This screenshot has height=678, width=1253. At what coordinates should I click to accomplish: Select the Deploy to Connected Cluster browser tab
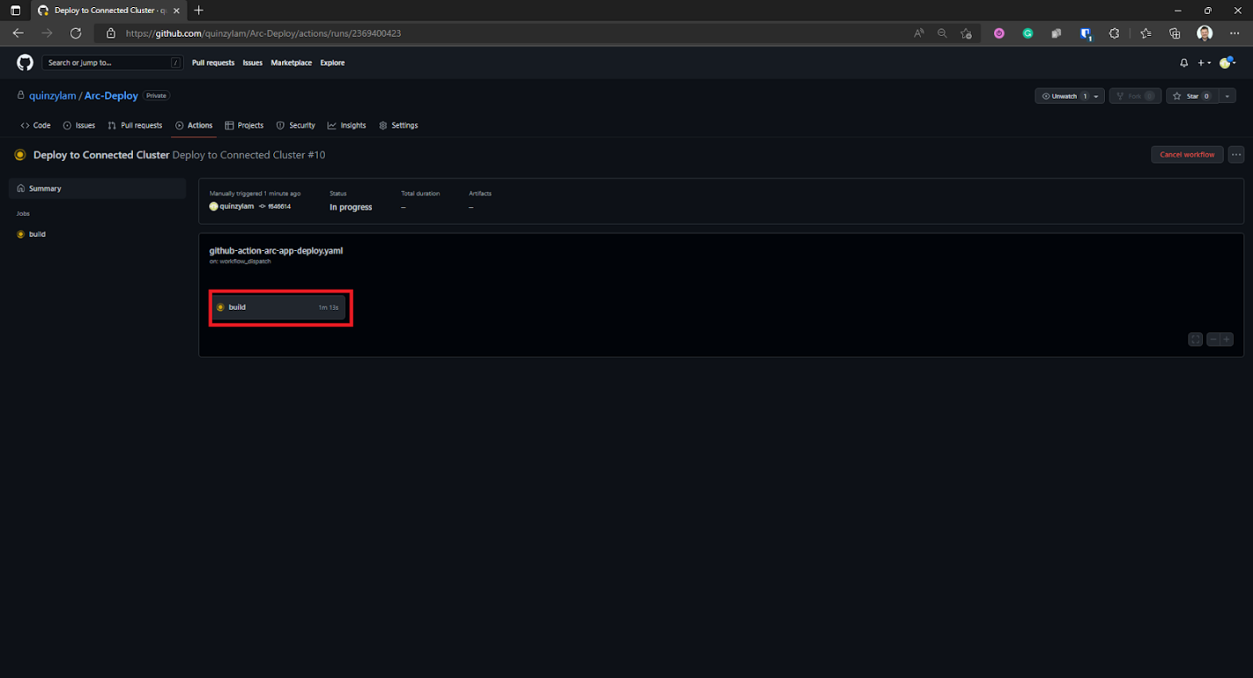point(109,10)
